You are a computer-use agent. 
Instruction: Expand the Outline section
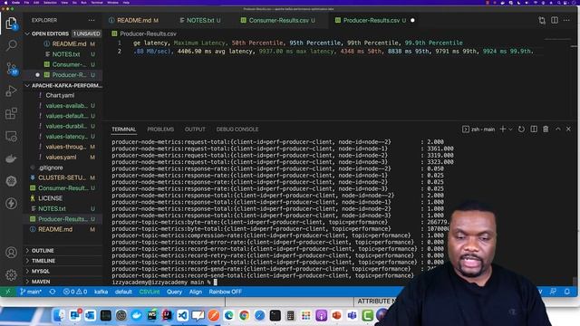tap(63, 251)
